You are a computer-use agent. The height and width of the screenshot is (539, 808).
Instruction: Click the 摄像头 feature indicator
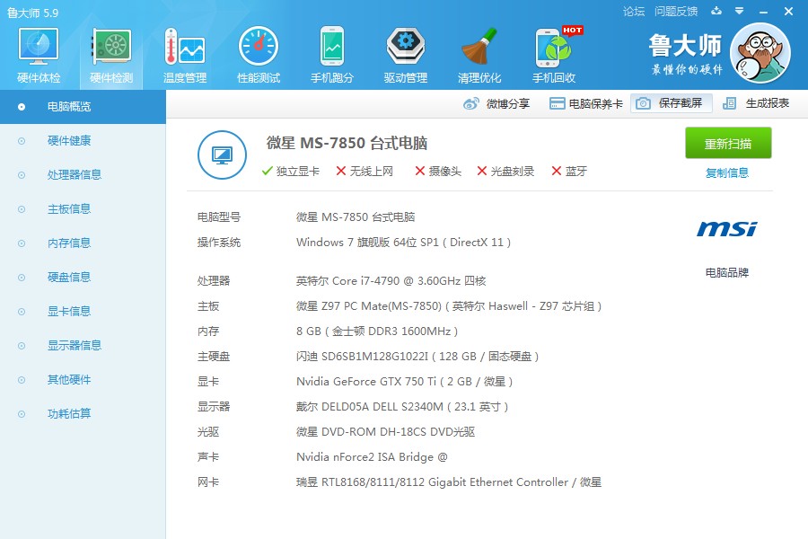[438, 172]
